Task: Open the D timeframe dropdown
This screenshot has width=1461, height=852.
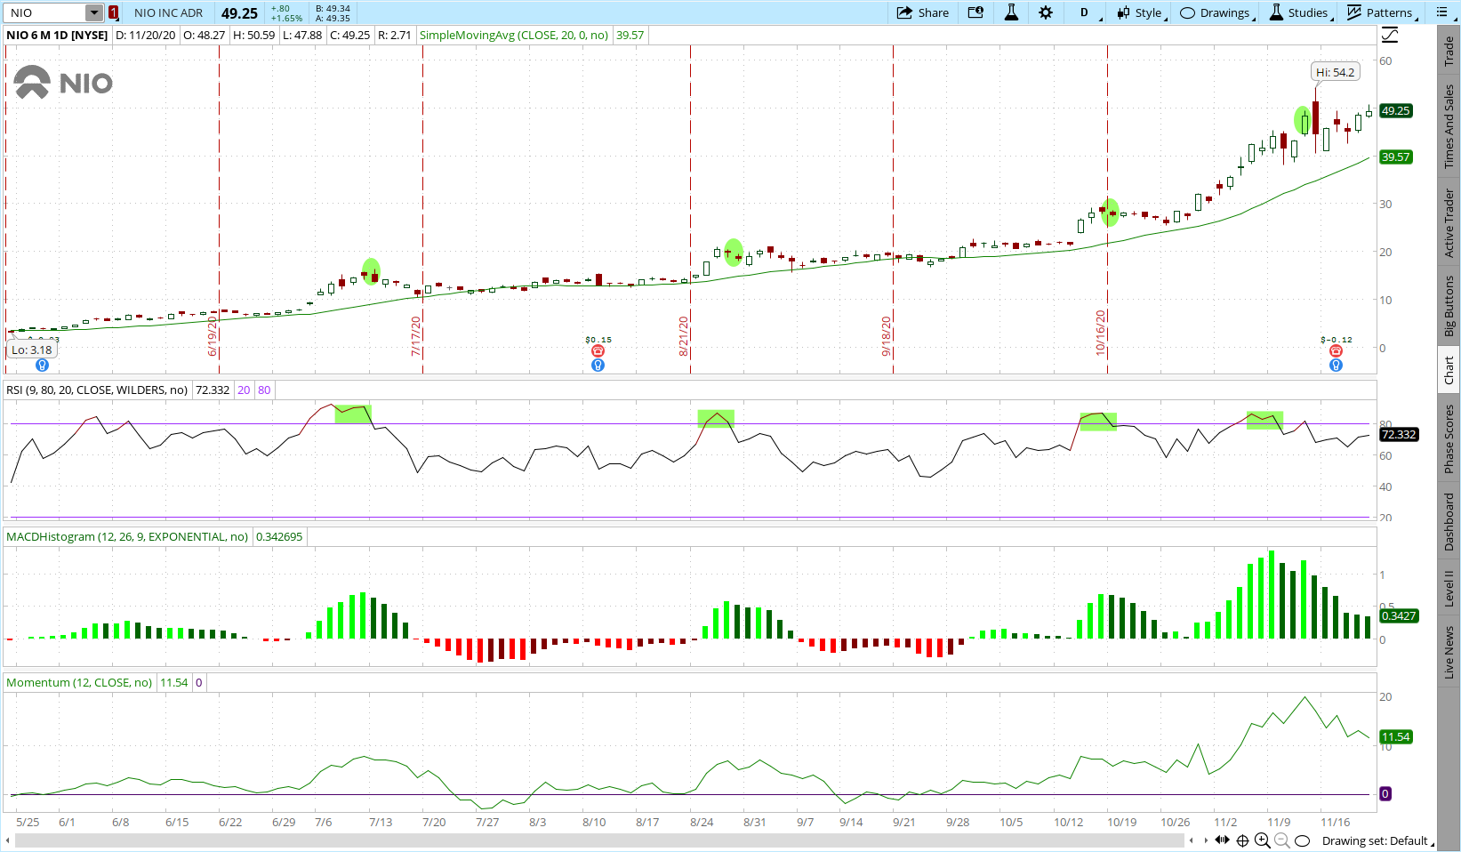Action: click(x=1086, y=12)
